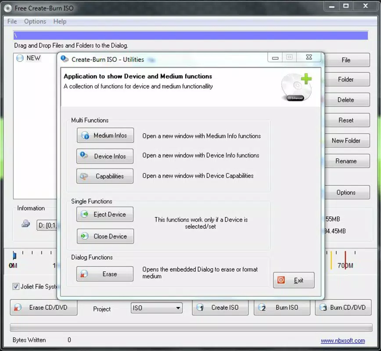381x351 pixels.
Task: Click the yellow capacity marker line
Action: (331, 260)
